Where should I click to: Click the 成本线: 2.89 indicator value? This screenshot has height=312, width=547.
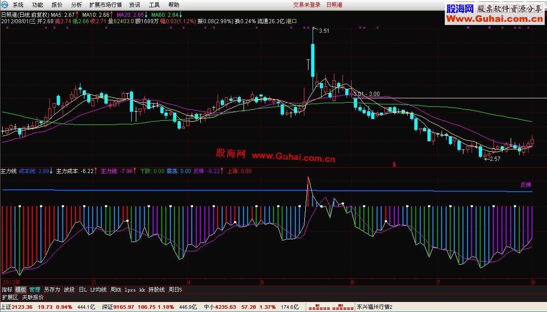(x=36, y=171)
